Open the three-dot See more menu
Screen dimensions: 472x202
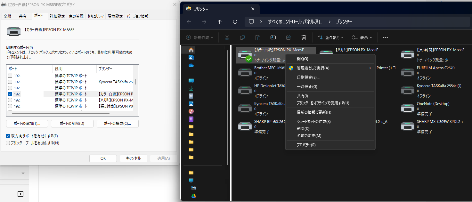pos(385,37)
